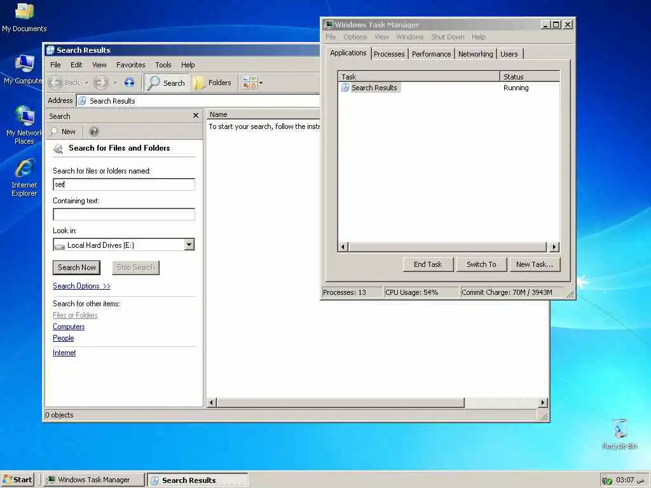
Task: Click the Search Now button
Action: 77,268
